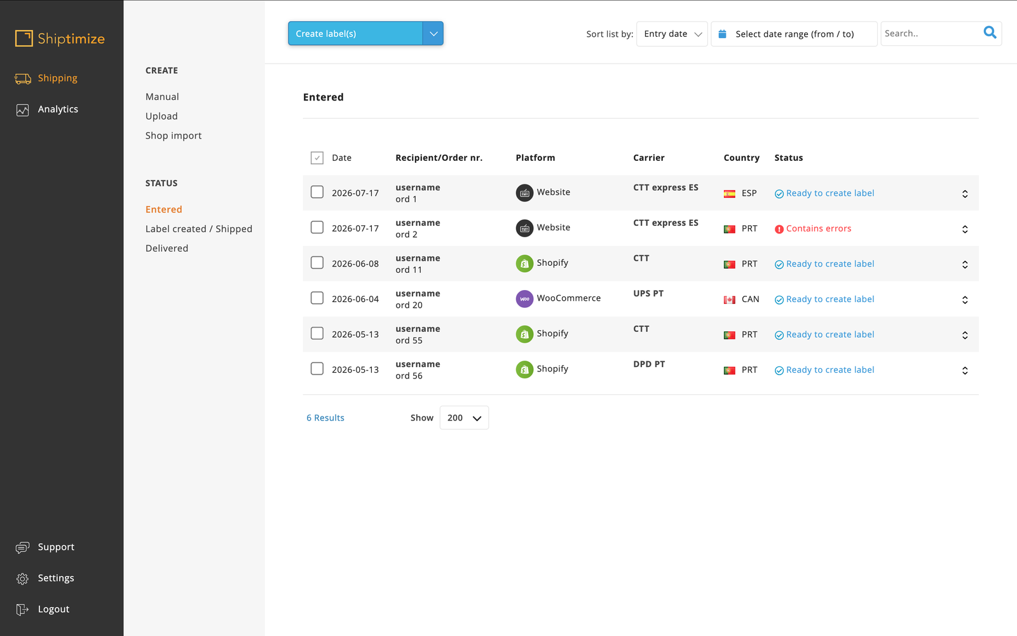Open the Upload menu item

pyautogui.click(x=161, y=116)
